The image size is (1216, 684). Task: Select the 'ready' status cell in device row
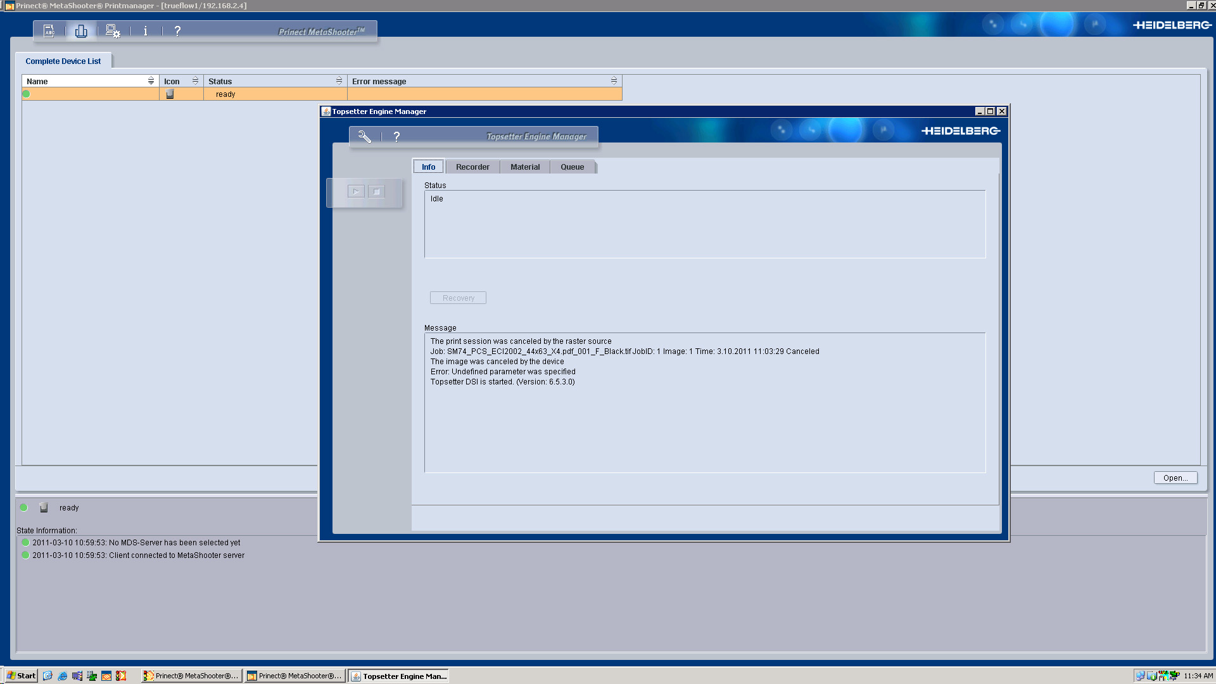point(275,94)
